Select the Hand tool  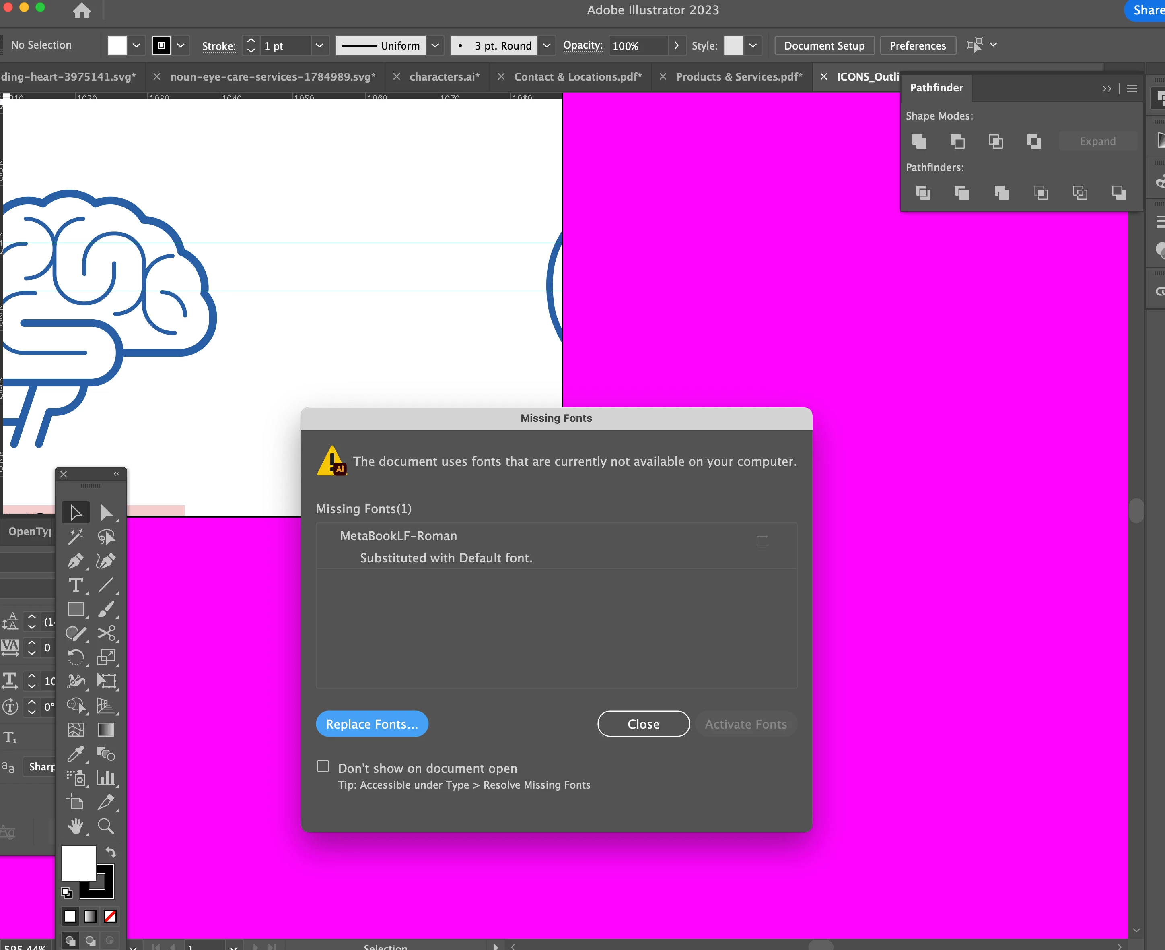click(76, 826)
